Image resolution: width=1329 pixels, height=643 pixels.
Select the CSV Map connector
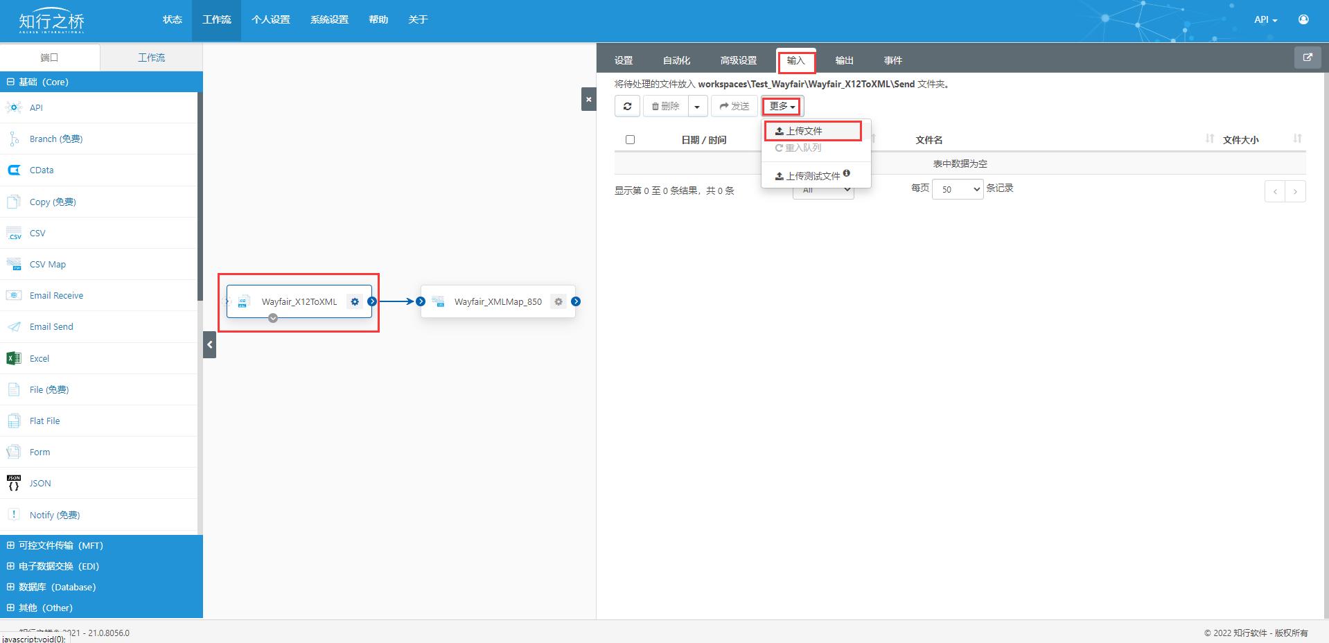(x=49, y=264)
